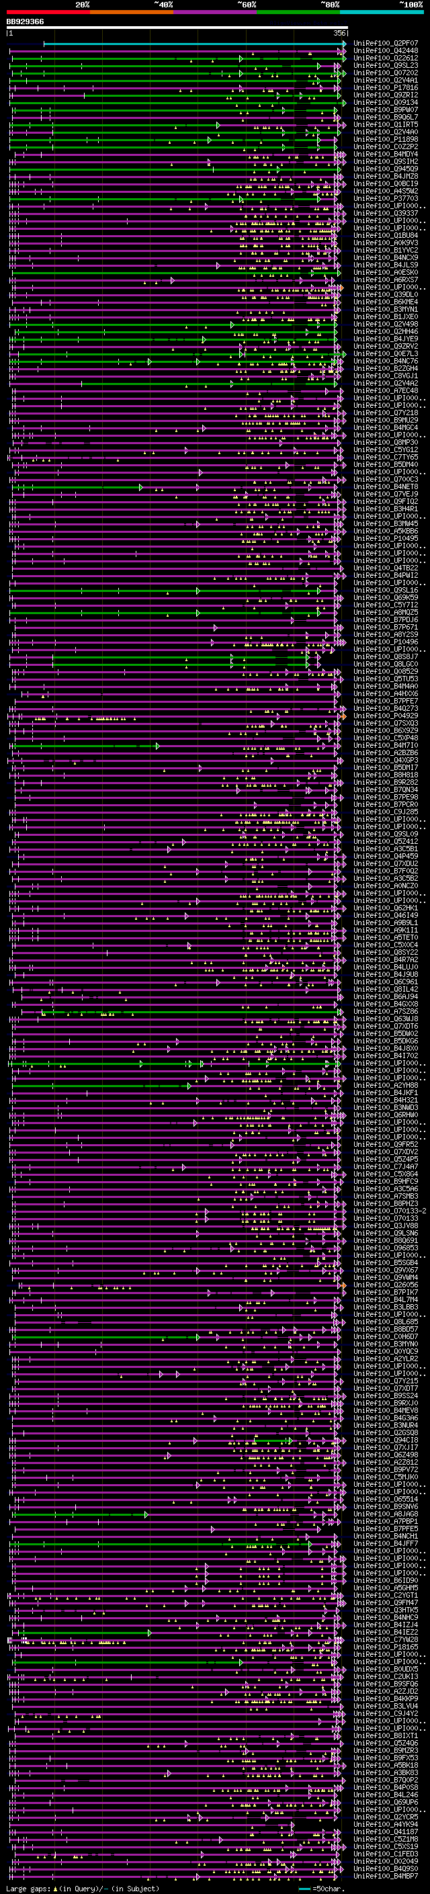
Task: Select hit label UniRef100_Q8SY22
Action: pos(386,951)
